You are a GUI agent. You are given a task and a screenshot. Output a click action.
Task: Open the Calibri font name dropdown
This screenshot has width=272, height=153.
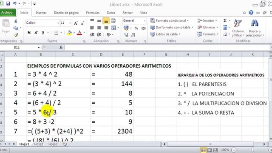point(58,23)
